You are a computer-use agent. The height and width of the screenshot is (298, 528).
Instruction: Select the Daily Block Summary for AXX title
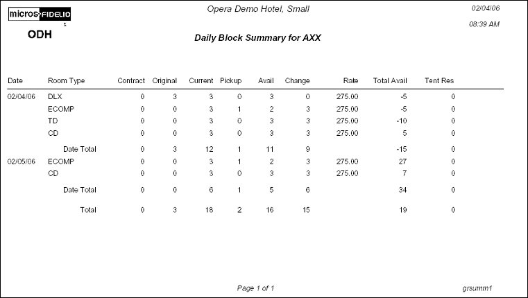tap(257, 38)
